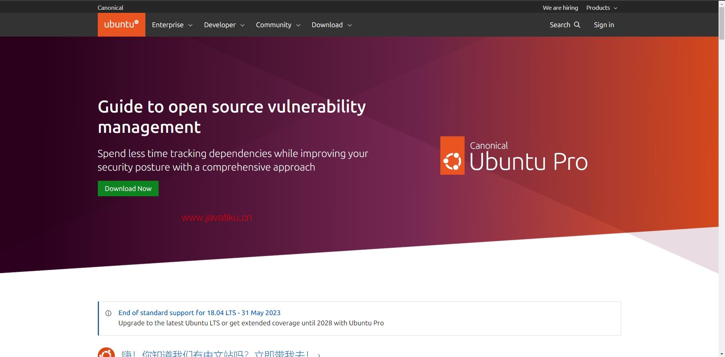
Task: Open the Community menu
Action: tap(278, 25)
